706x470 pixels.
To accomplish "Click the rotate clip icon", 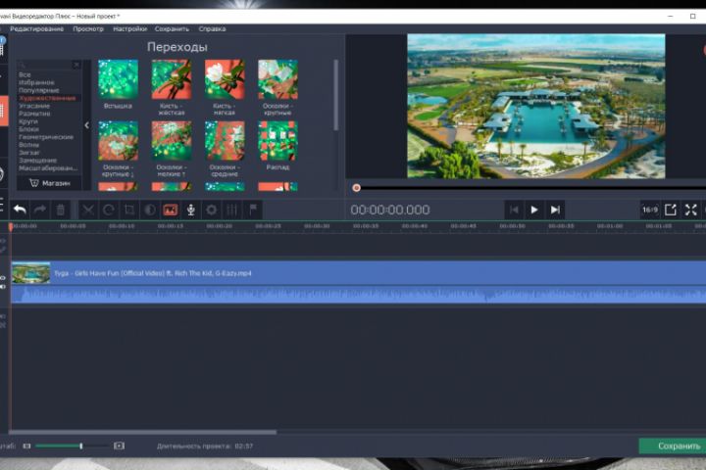I will (109, 210).
